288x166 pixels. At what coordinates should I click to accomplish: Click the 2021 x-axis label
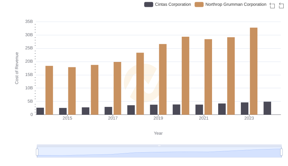(204, 118)
